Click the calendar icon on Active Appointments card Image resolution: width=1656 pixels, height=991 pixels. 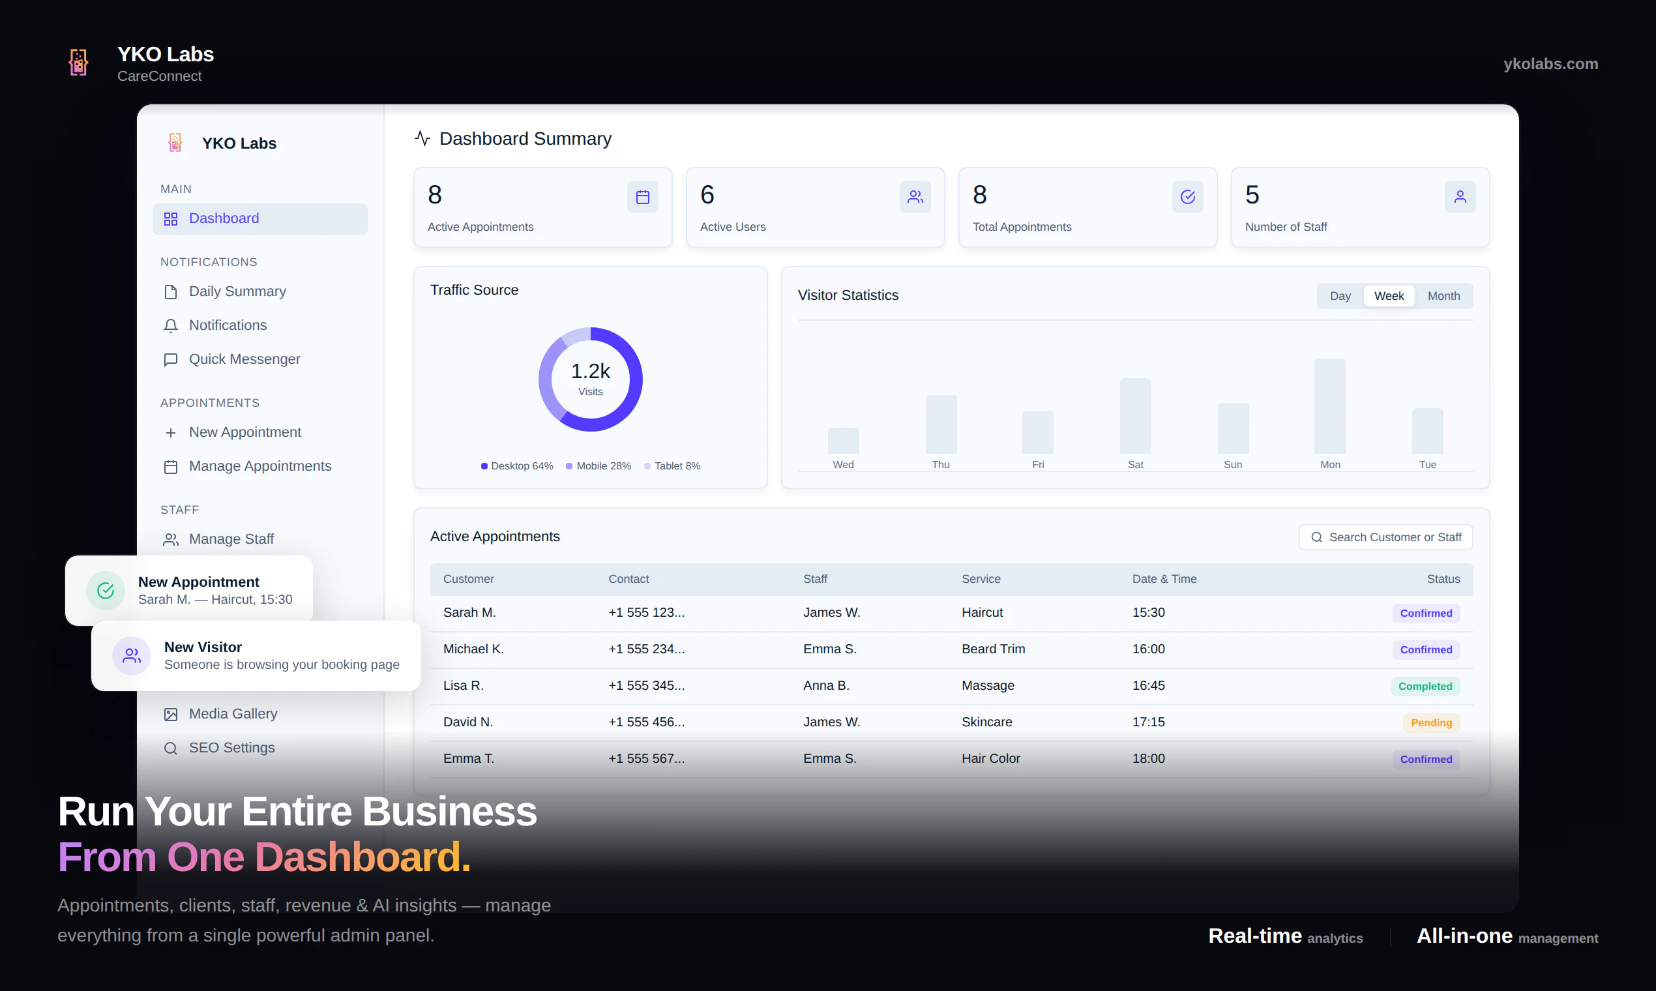tap(642, 197)
